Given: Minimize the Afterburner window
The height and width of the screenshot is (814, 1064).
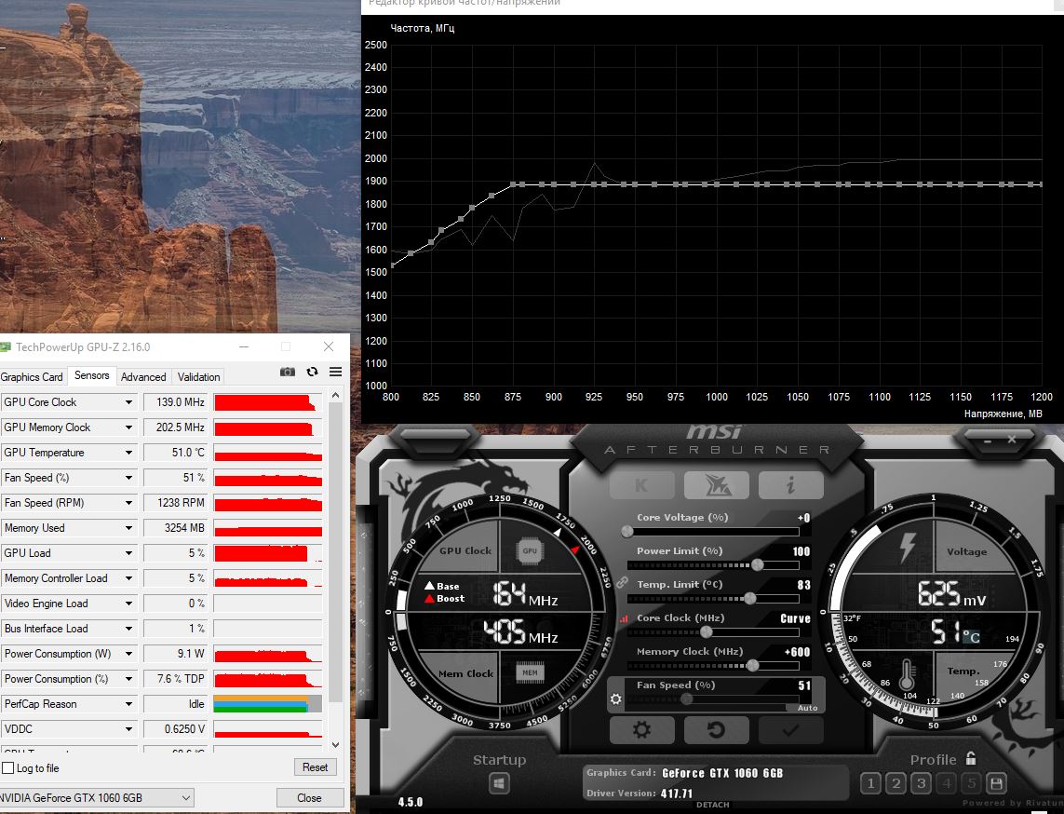Looking at the screenshot, I should (x=988, y=441).
